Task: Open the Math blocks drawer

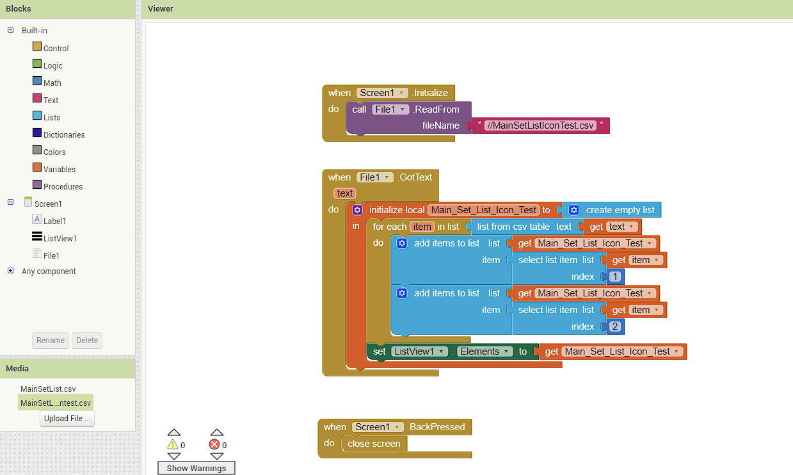Action: 52,83
